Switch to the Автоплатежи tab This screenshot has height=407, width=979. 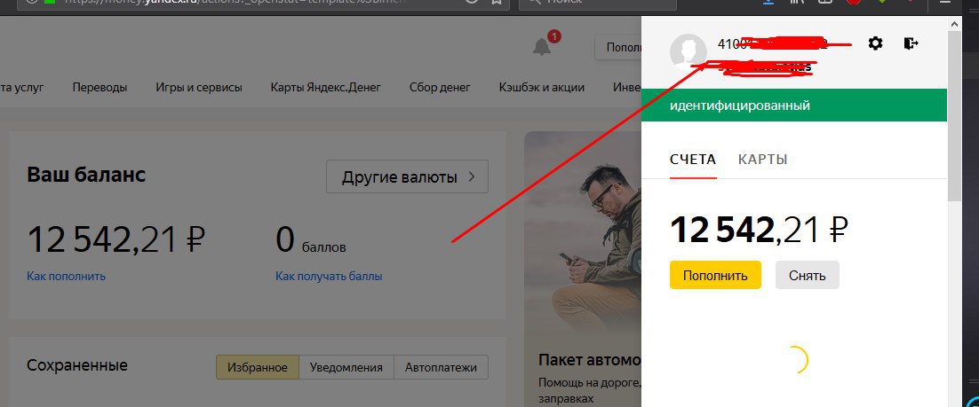point(441,368)
